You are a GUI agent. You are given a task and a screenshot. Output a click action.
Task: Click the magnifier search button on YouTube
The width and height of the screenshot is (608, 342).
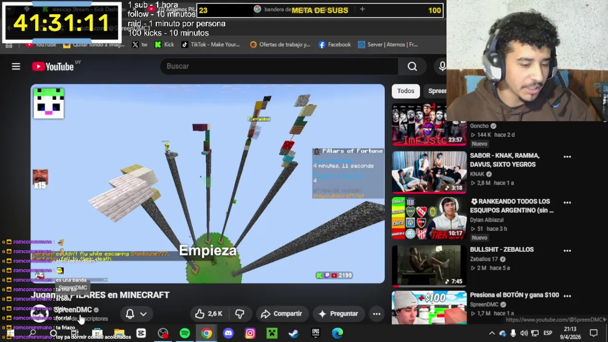point(412,66)
